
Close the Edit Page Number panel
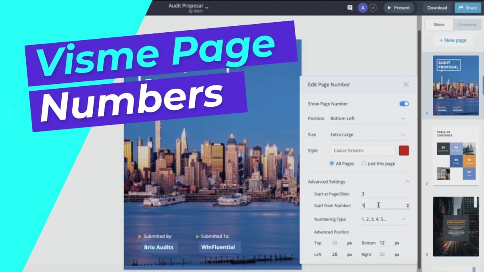[x=406, y=85]
